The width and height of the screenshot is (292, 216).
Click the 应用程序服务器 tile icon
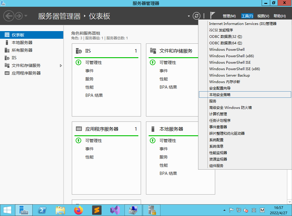coord(79,129)
